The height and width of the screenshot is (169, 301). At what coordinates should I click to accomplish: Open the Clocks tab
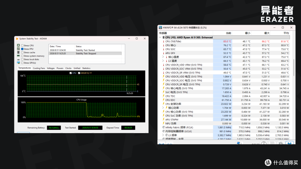click(x=68, y=68)
